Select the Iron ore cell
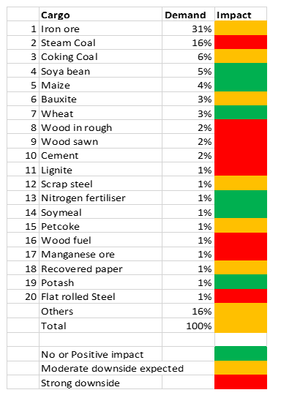 [x=100, y=29]
